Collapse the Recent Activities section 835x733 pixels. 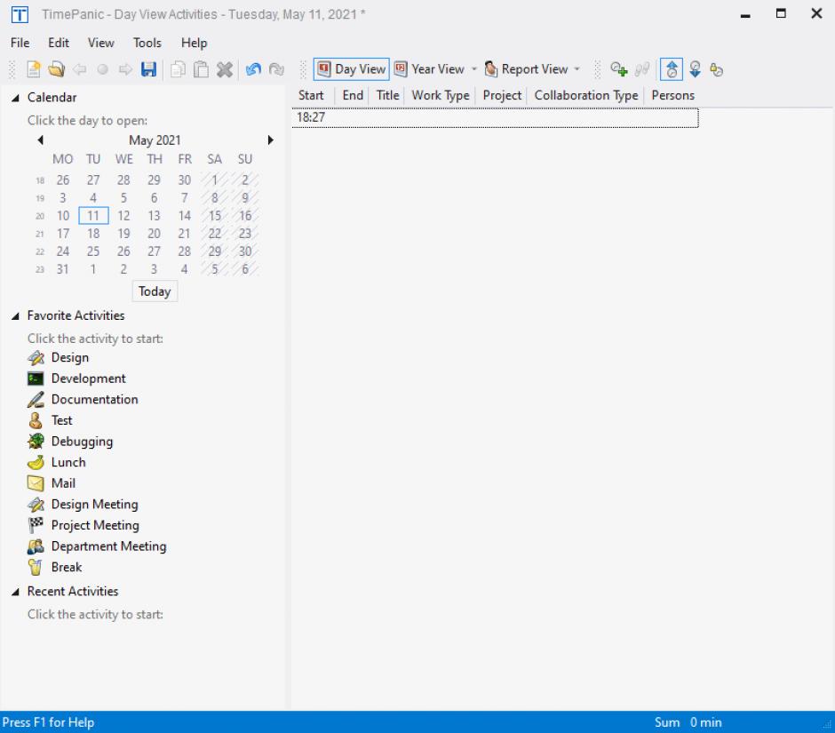pyautogui.click(x=15, y=592)
